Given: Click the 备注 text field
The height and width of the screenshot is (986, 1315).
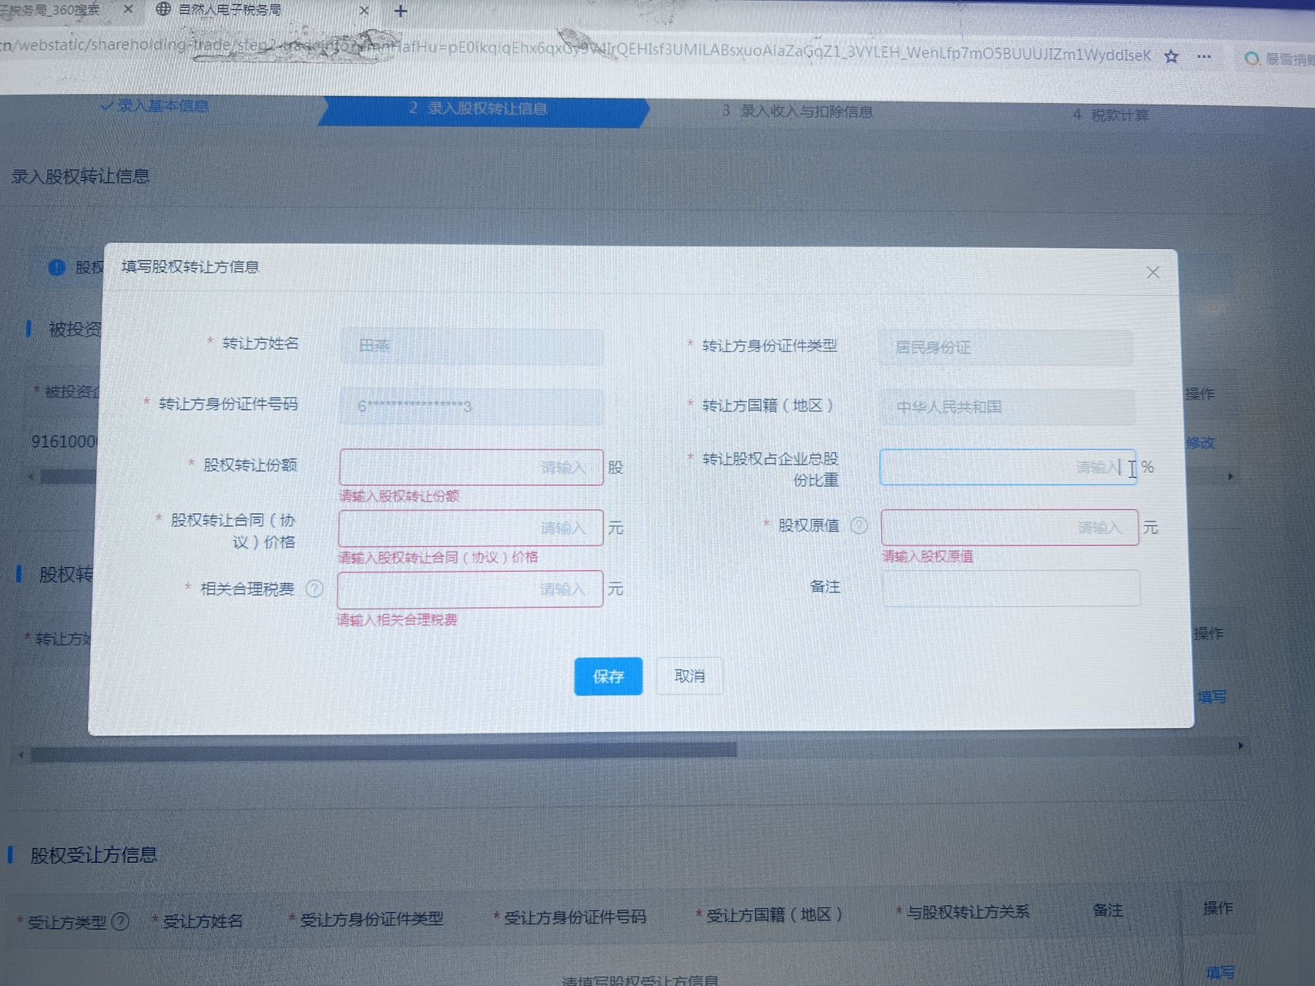Looking at the screenshot, I should (x=1010, y=588).
